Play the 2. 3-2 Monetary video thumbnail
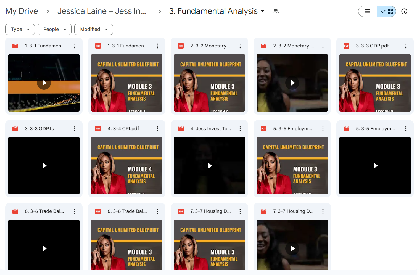The image size is (417, 275). click(x=292, y=83)
